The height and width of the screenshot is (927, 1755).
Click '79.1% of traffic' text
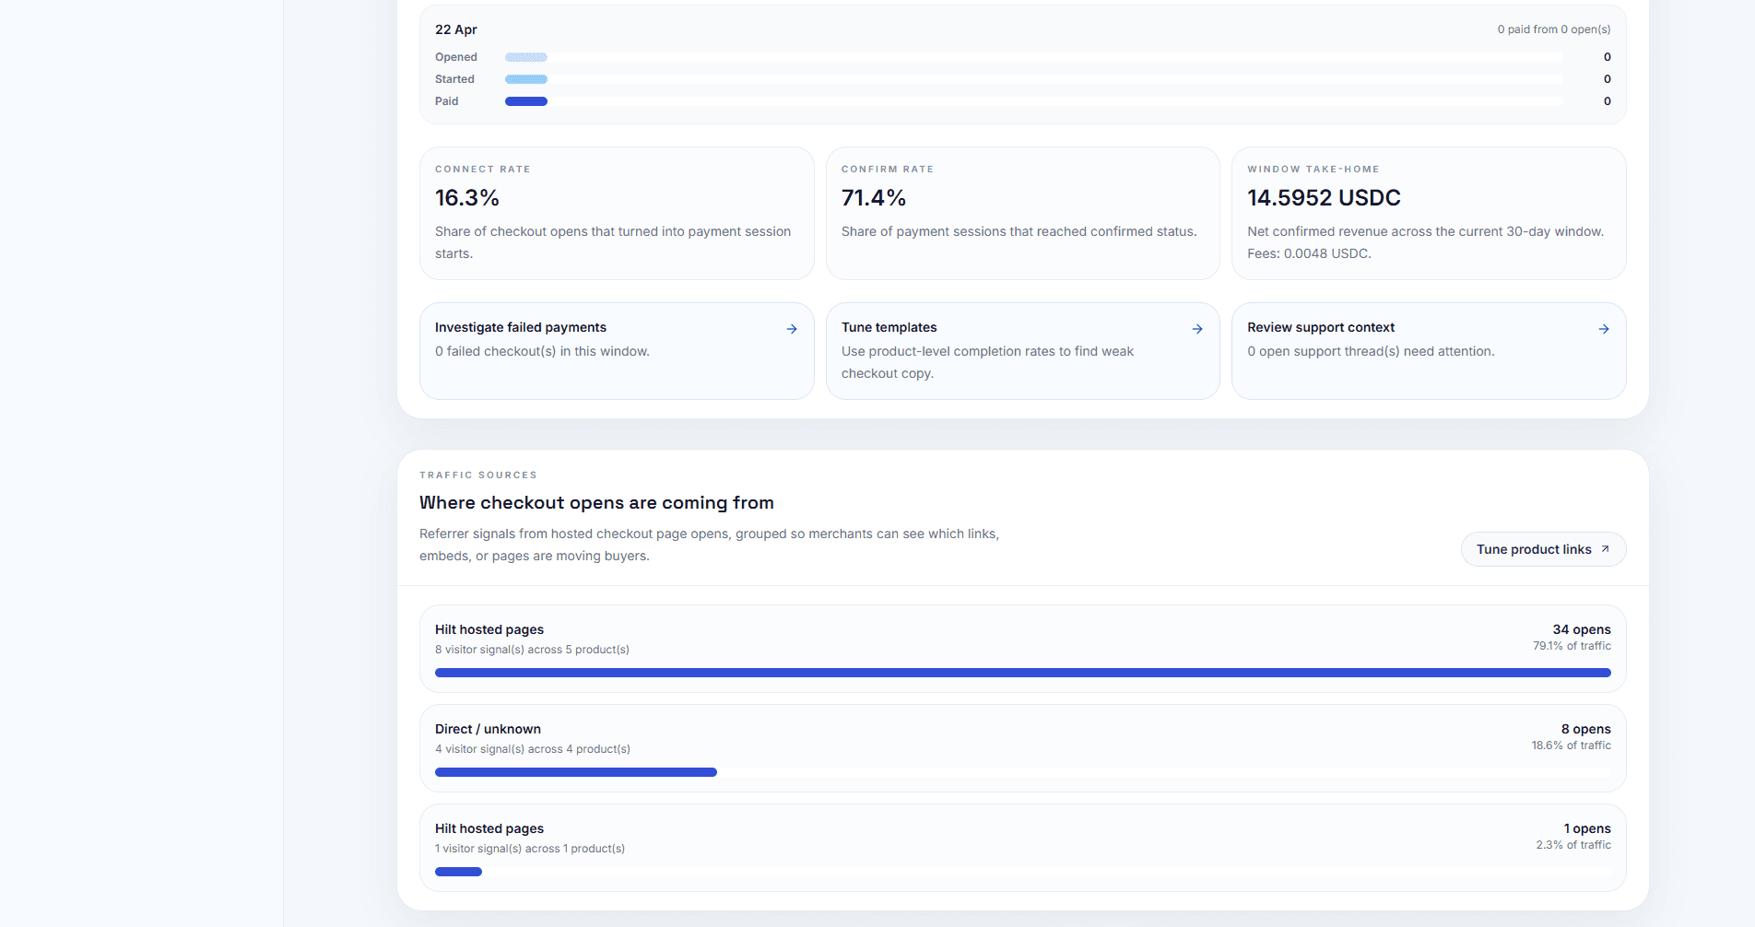point(1572,646)
